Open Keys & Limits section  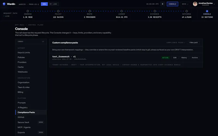[31, 52]
